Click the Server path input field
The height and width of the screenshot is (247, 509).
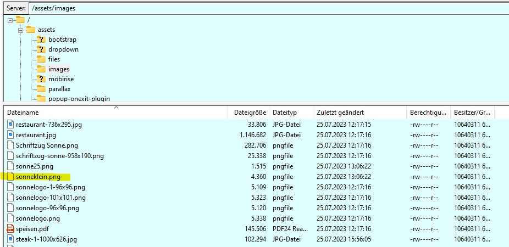coord(269,8)
